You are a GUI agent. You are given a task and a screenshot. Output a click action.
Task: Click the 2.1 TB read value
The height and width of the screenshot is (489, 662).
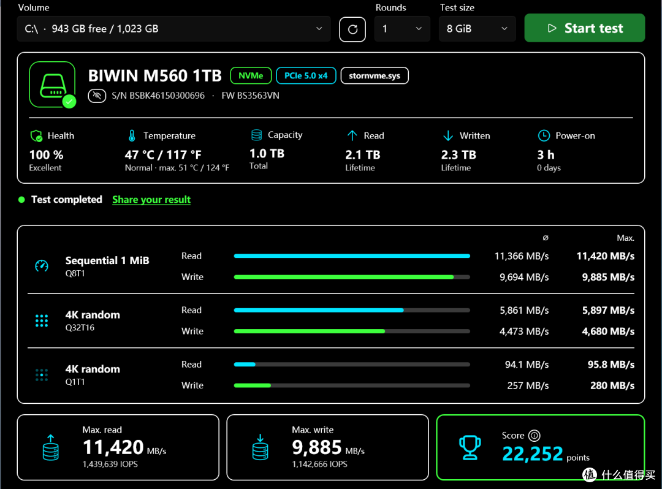pos(363,155)
